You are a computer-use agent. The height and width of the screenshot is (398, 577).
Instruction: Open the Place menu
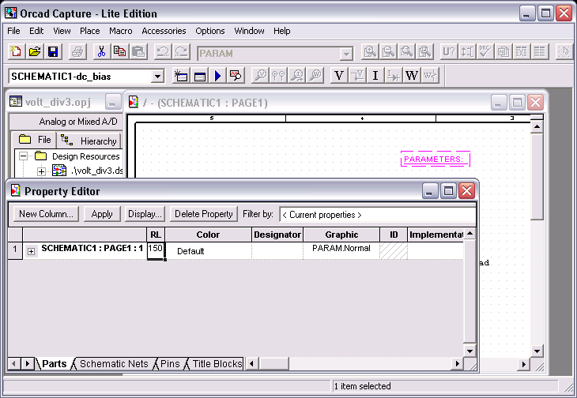[90, 31]
